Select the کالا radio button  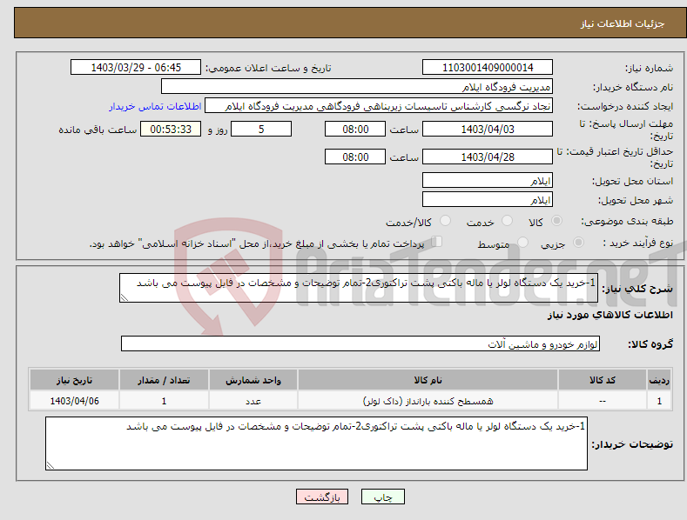pos(556,221)
